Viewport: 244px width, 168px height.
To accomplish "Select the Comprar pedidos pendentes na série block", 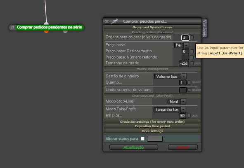I will 49,27.
